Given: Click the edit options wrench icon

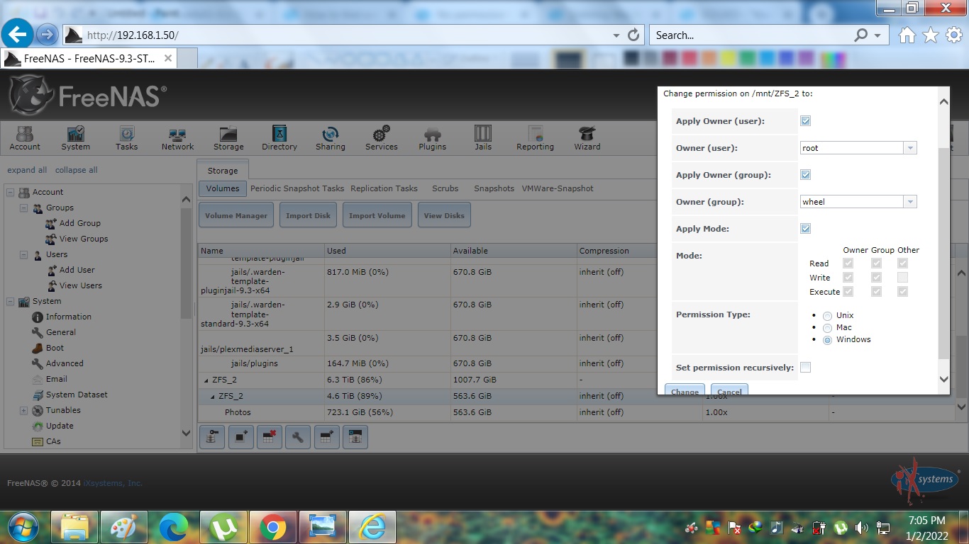Looking at the screenshot, I should pyautogui.click(x=298, y=438).
